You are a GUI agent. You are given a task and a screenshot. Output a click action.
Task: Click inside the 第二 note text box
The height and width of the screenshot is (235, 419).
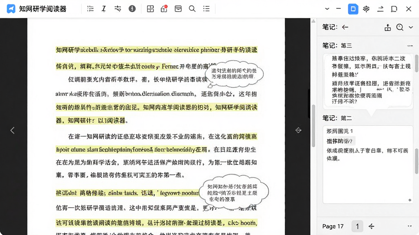[368, 165]
